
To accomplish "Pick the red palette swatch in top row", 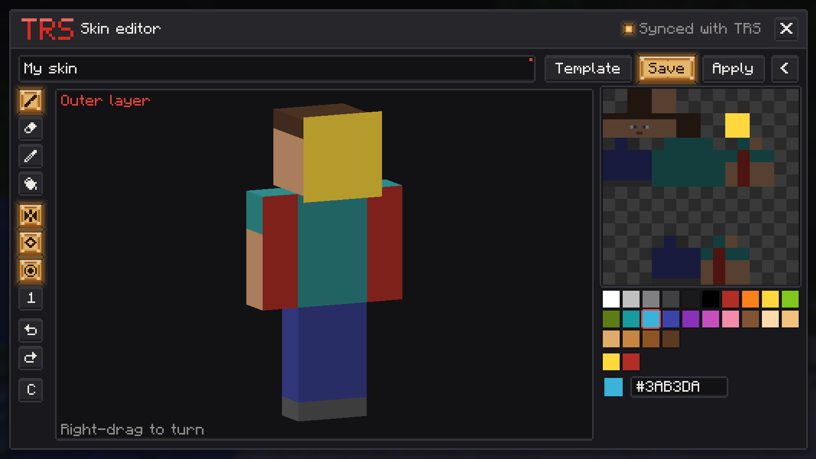I will [x=730, y=299].
